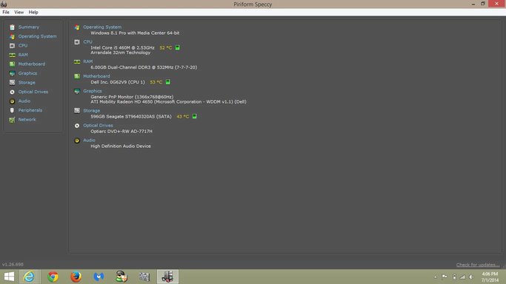Click 6.00GB Dual-Channel DDR3 text

coord(144,67)
